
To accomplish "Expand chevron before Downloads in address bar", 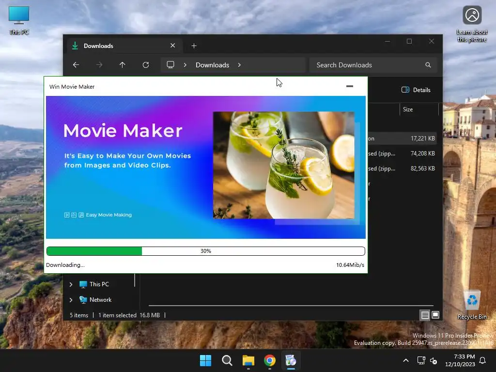I will click(185, 65).
